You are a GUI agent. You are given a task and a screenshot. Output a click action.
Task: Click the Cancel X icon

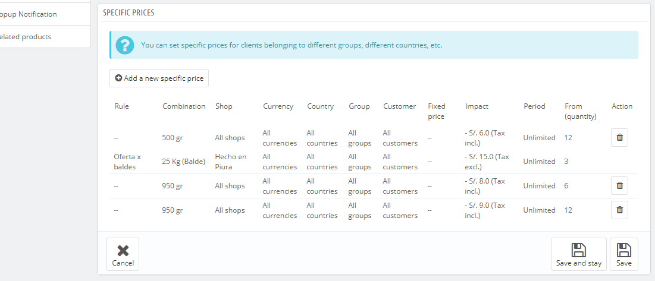123,251
